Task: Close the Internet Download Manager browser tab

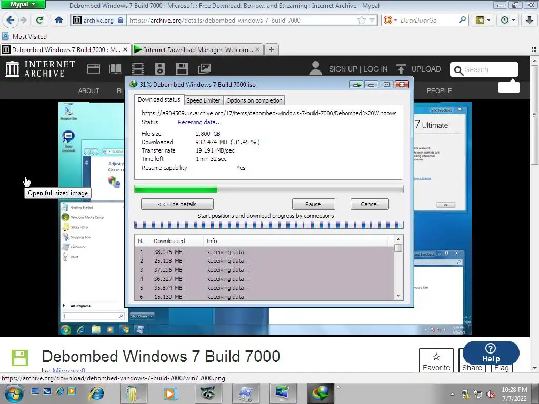Action: (x=257, y=49)
